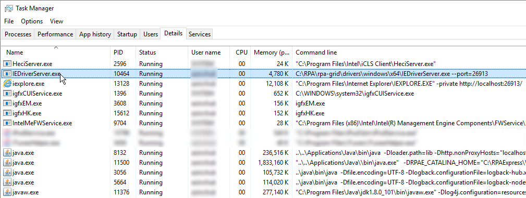Click the IEDriverServer.exe --port=26913 command line
The width and height of the screenshot is (526, 198).
392,74
